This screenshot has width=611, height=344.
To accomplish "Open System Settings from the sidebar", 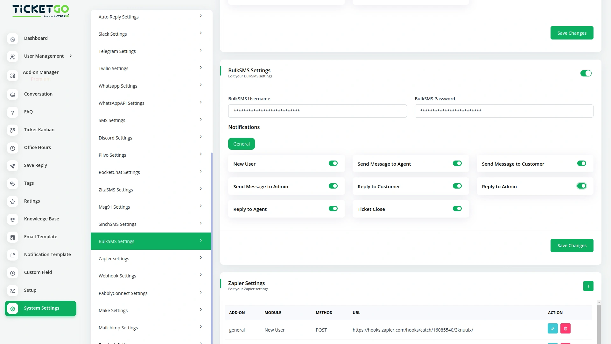I will 41,308.
